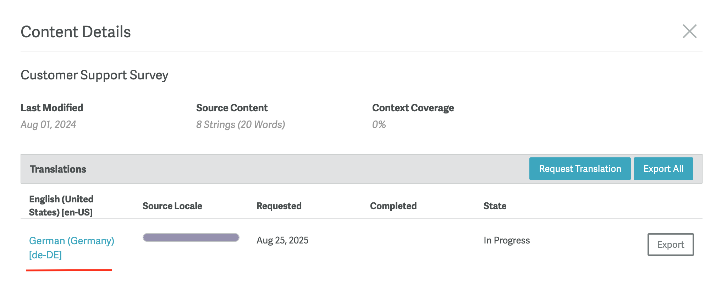727x297 pixels.
Task: Click the Export All button
Action: [663, 169]
